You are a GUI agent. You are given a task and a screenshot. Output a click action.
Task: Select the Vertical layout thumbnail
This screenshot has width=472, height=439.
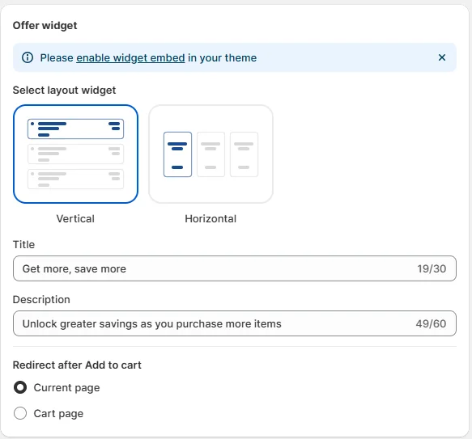[75, 154]
